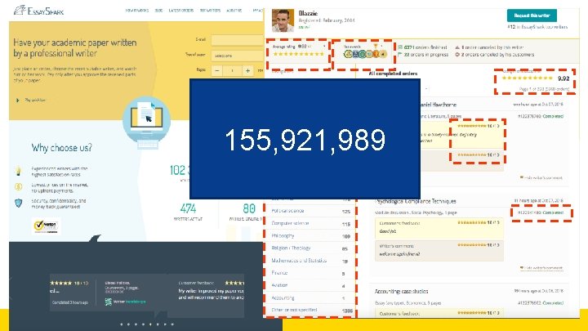Click the shield security guarantee icon
Screen dimensions: 588x331
click(x=18, y=203)
